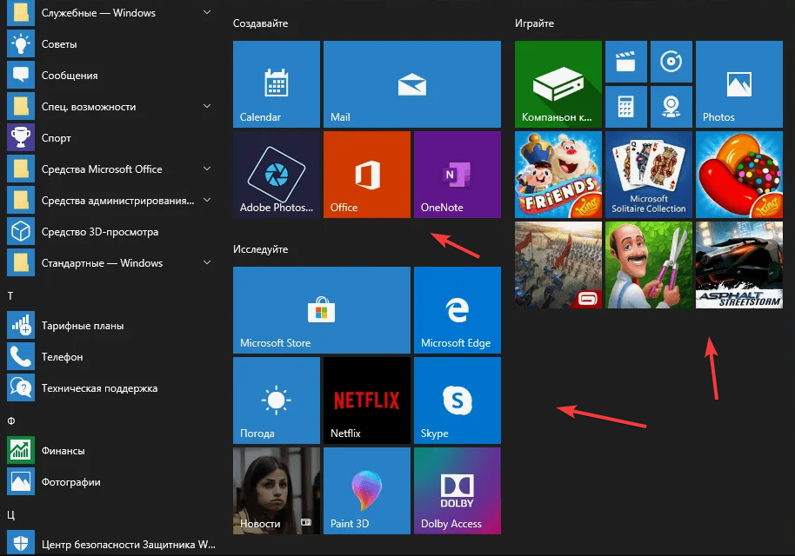Launch Adobe Photoshop Express tile
Screen dimensions: 795x556
click(x=277, y=175)
